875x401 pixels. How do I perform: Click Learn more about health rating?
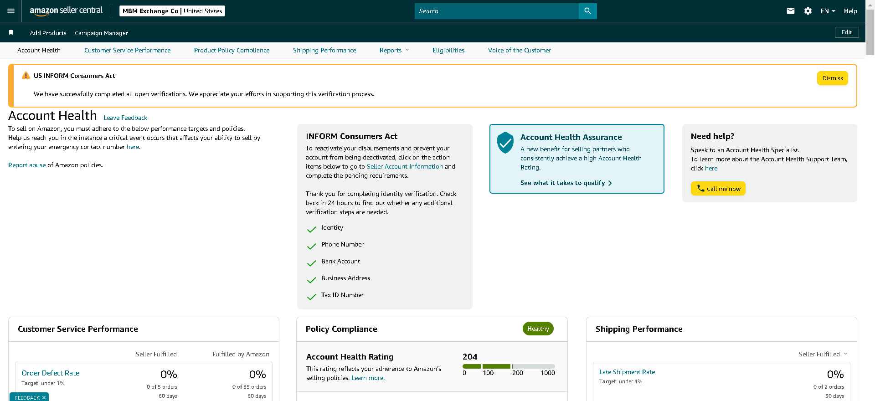coord(367,378)
